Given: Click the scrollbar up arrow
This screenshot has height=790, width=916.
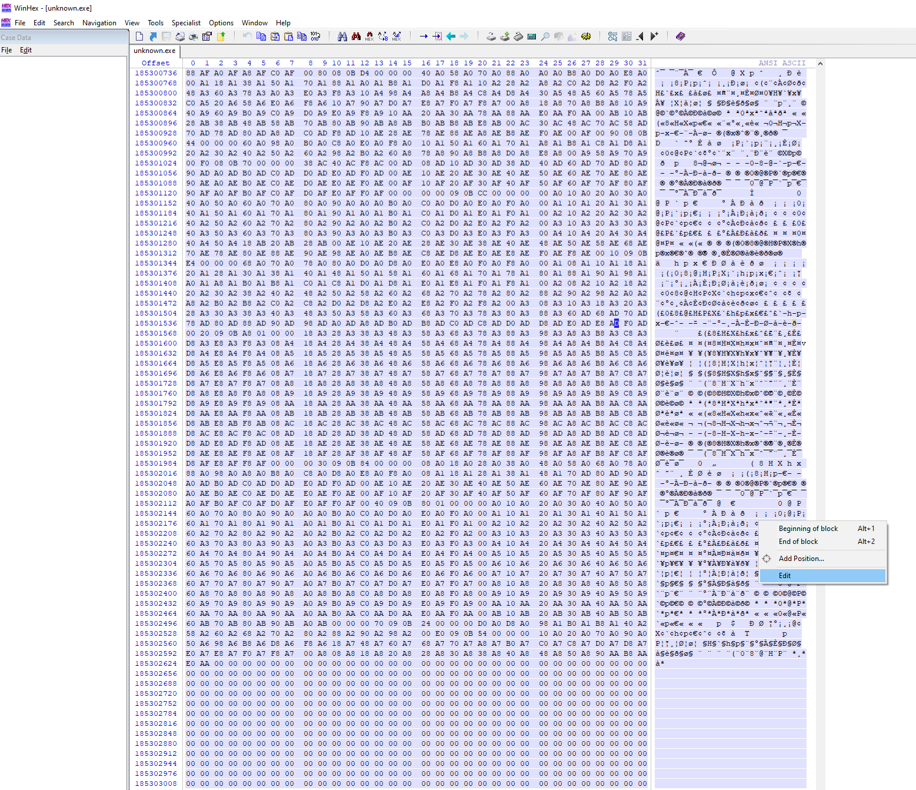Looking at the screenshot, I should click(820, 64).
